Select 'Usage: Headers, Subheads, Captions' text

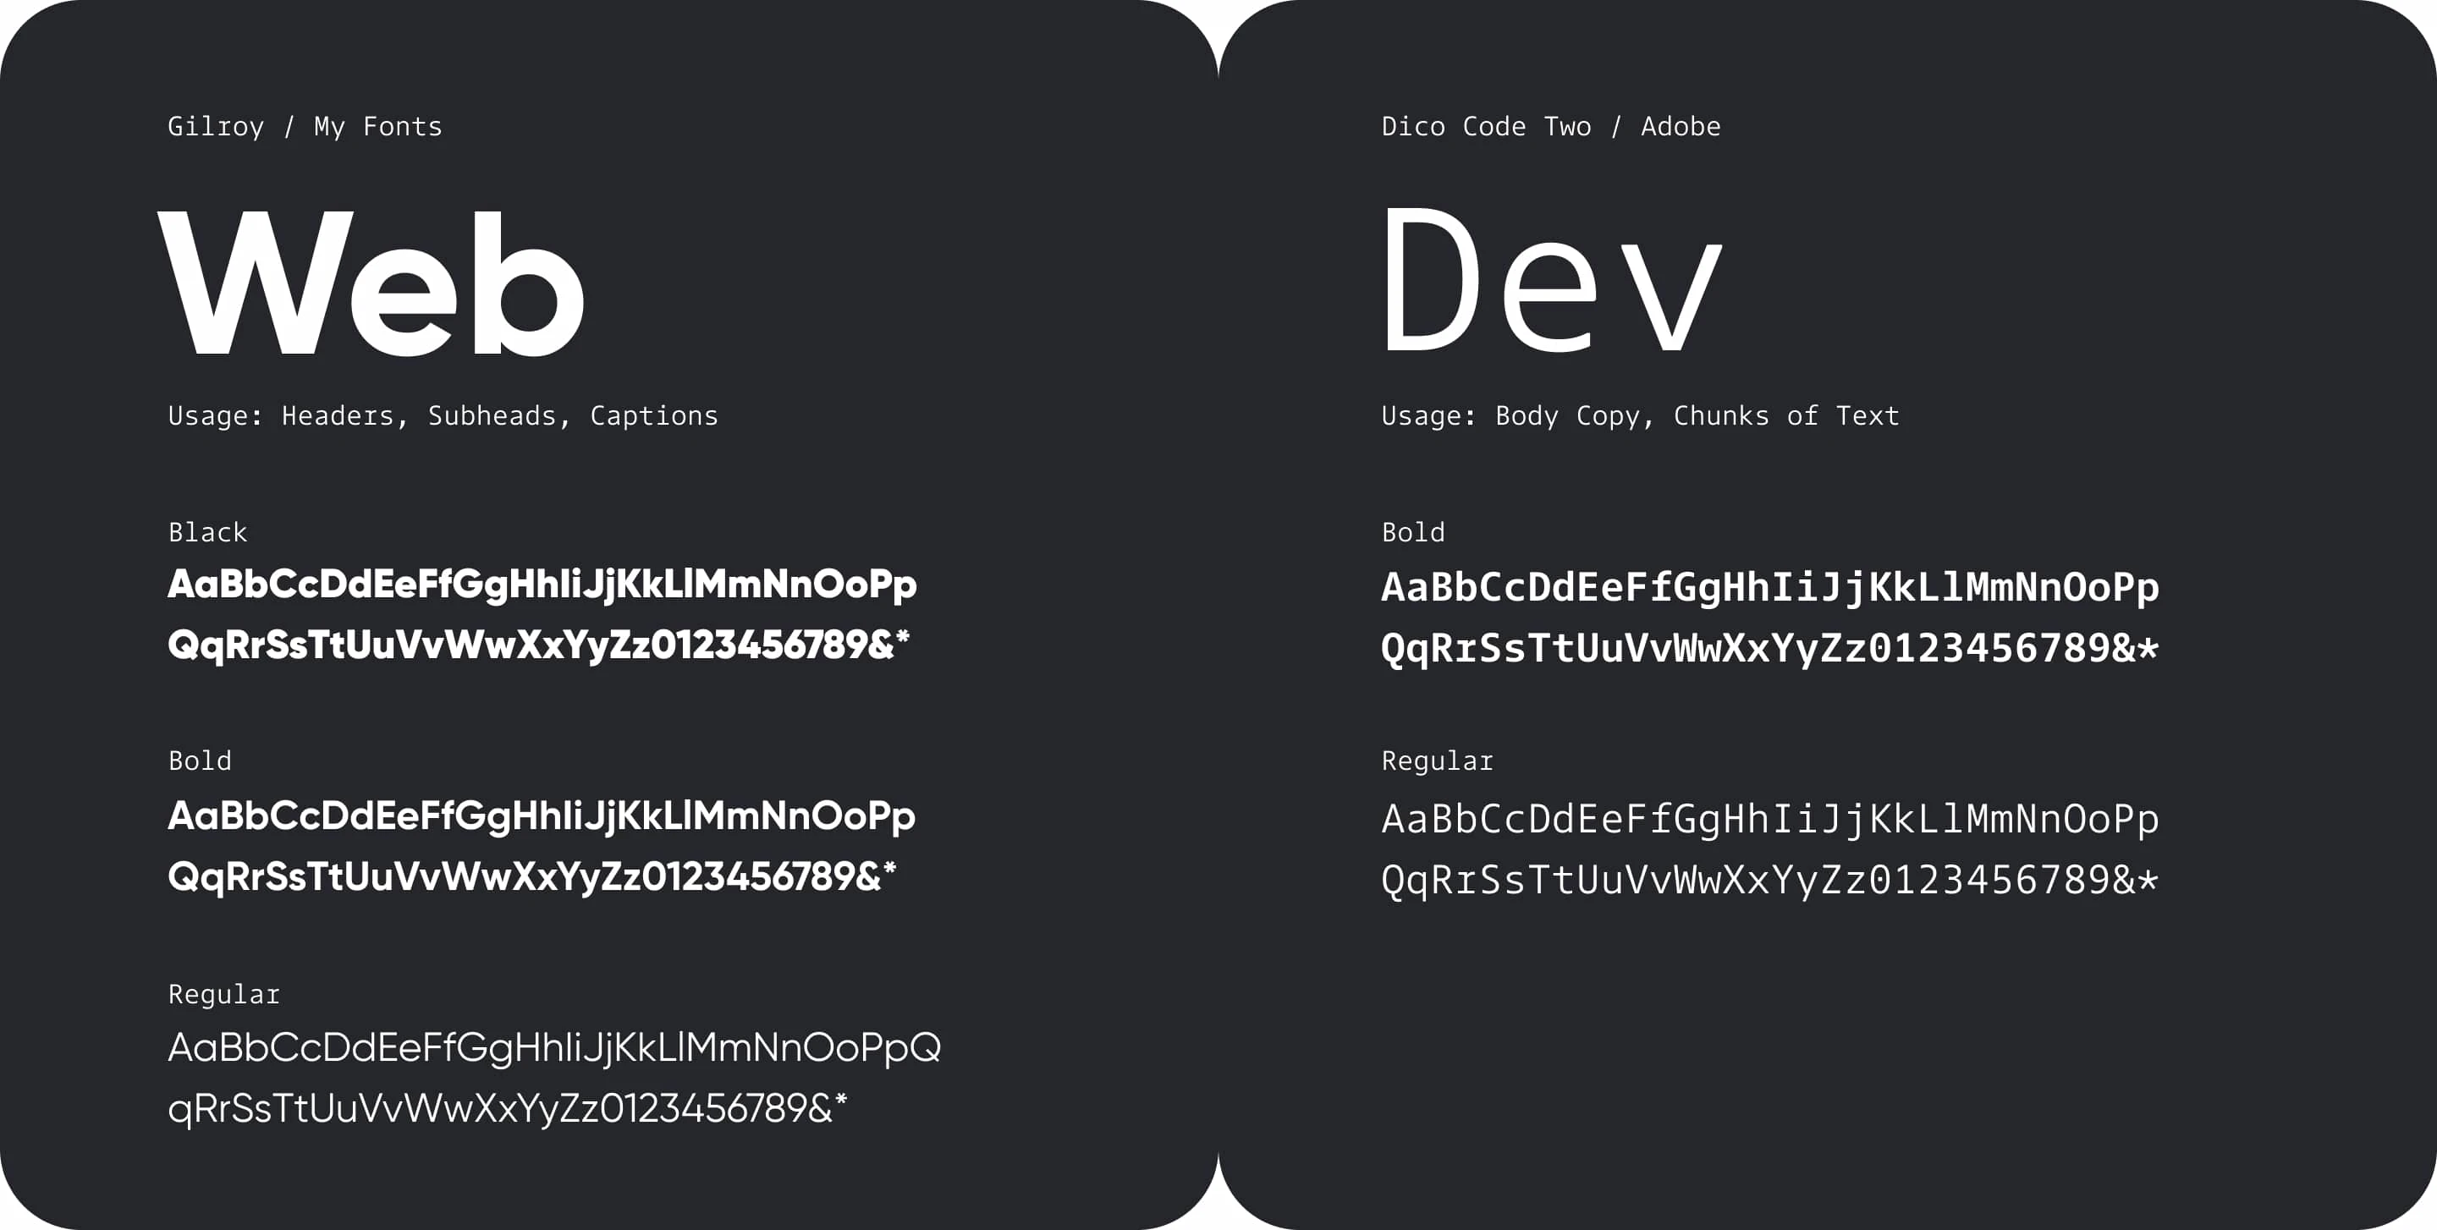coord(443,416)
